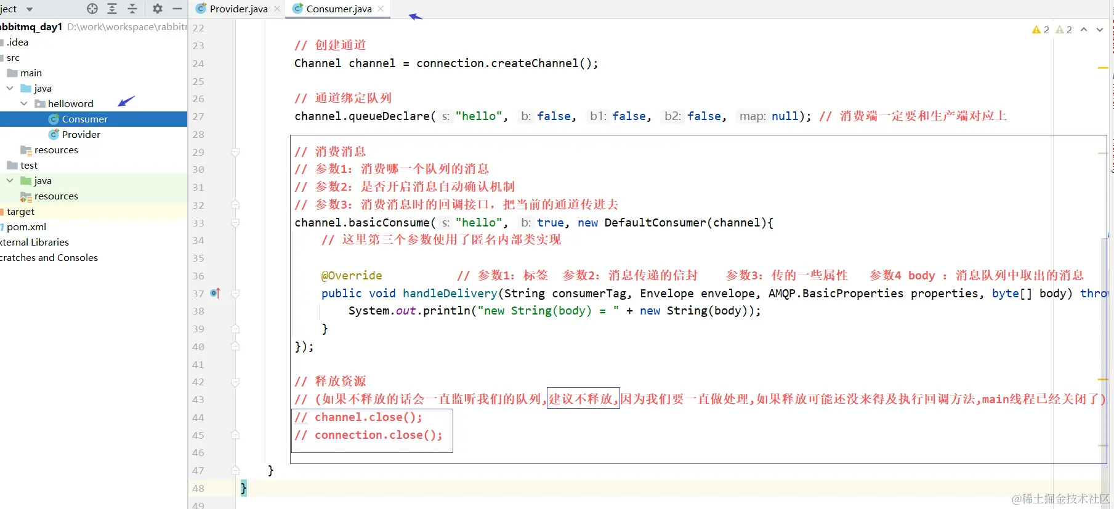Select rabbitmq_day1 project root
This screenshot has height=509, width=1114.
[x=31, y=27]
